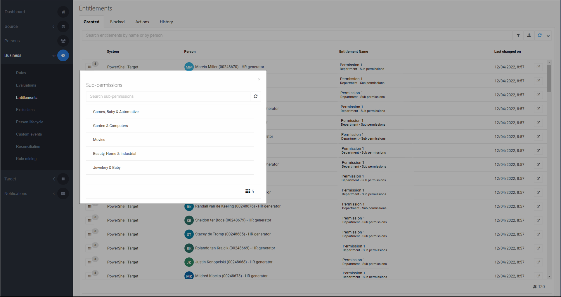Screen dimensions: 561x297
Task: Close the Sub-permissions dialog
Action: (x=259, y=79)
